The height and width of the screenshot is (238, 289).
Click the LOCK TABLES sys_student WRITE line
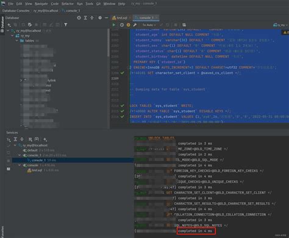point(162,106)
